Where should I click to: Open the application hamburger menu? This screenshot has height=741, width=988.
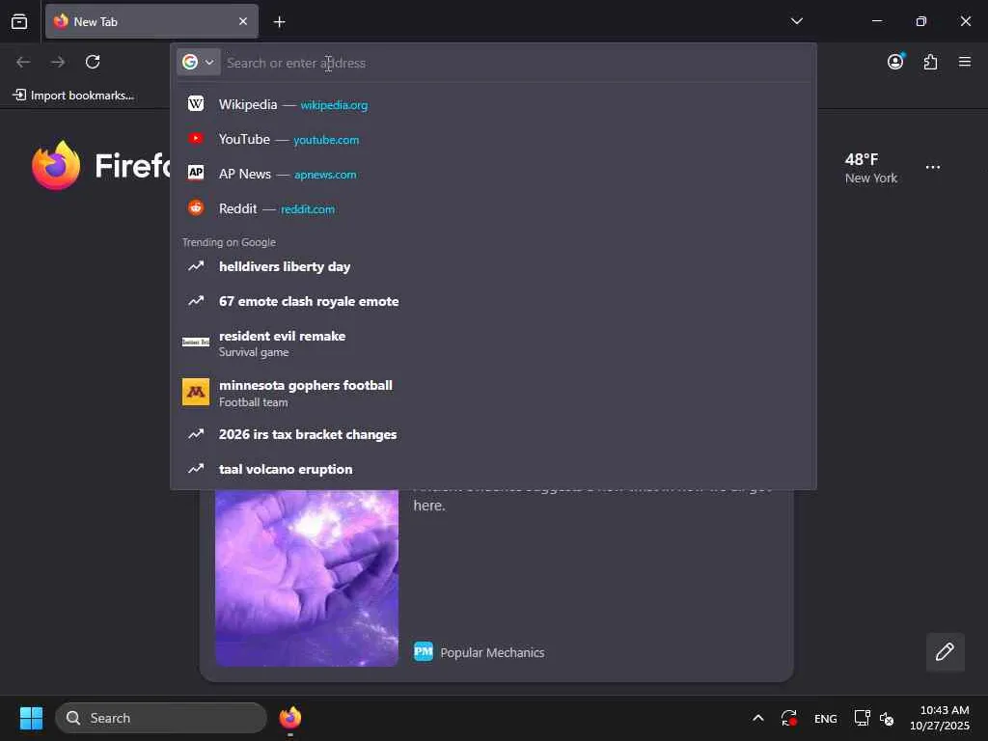click(965, 62)
